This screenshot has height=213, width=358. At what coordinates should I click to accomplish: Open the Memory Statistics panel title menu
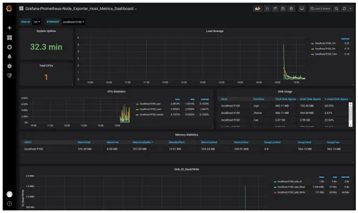tap(187, 135)
